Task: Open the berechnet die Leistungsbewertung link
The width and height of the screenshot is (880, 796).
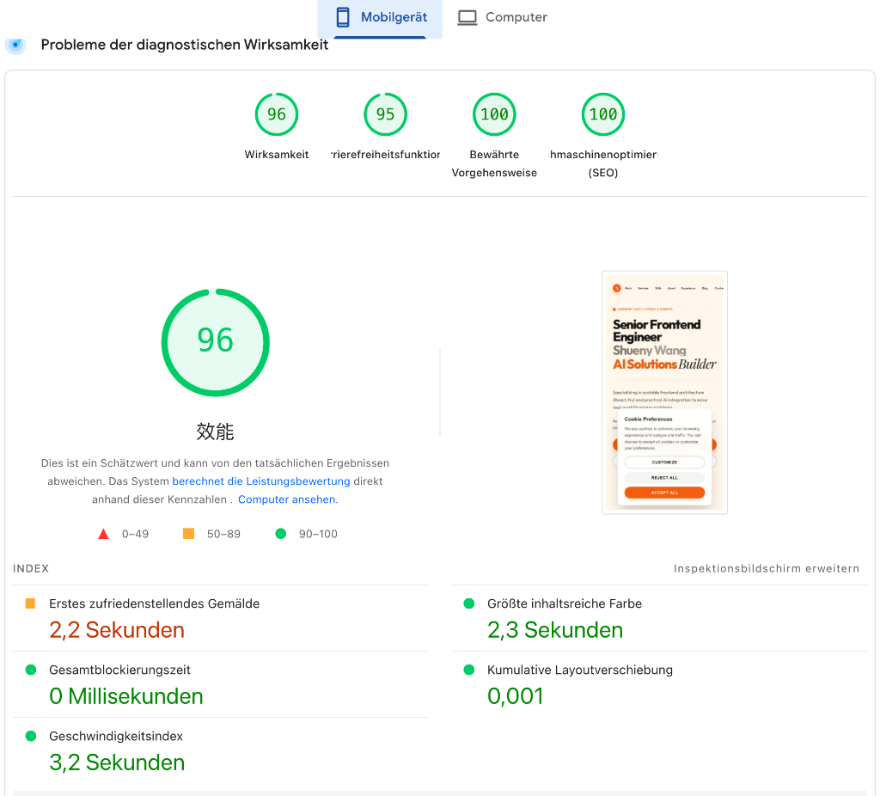Action: coord(260,481)
